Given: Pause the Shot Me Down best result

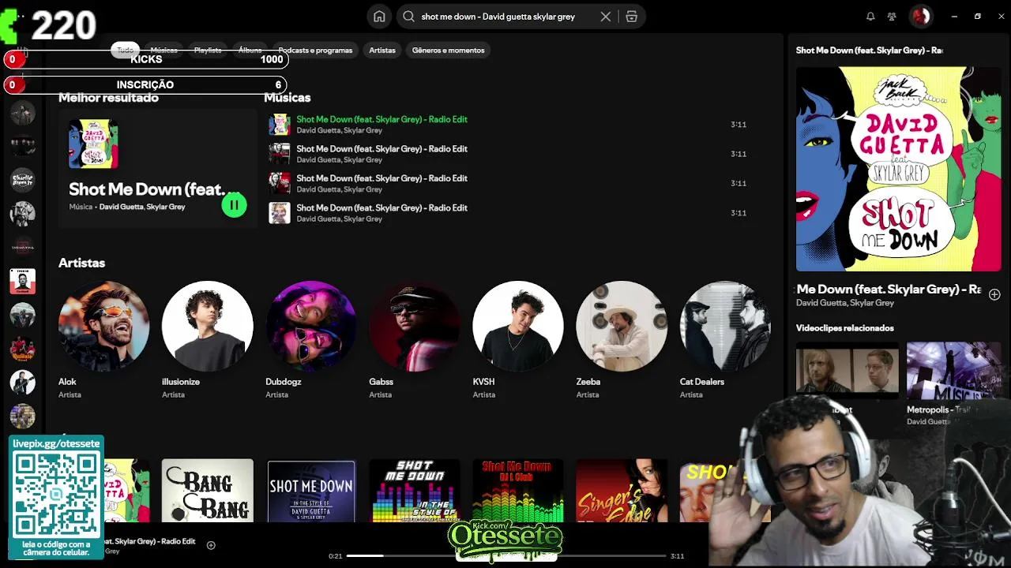Looking at the screenshot, I should pyautogui.click(x=234, y=205).
